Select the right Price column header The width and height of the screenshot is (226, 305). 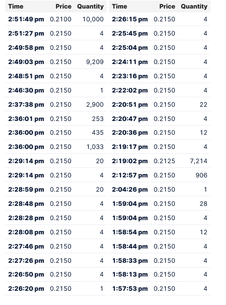pos(167,7)
